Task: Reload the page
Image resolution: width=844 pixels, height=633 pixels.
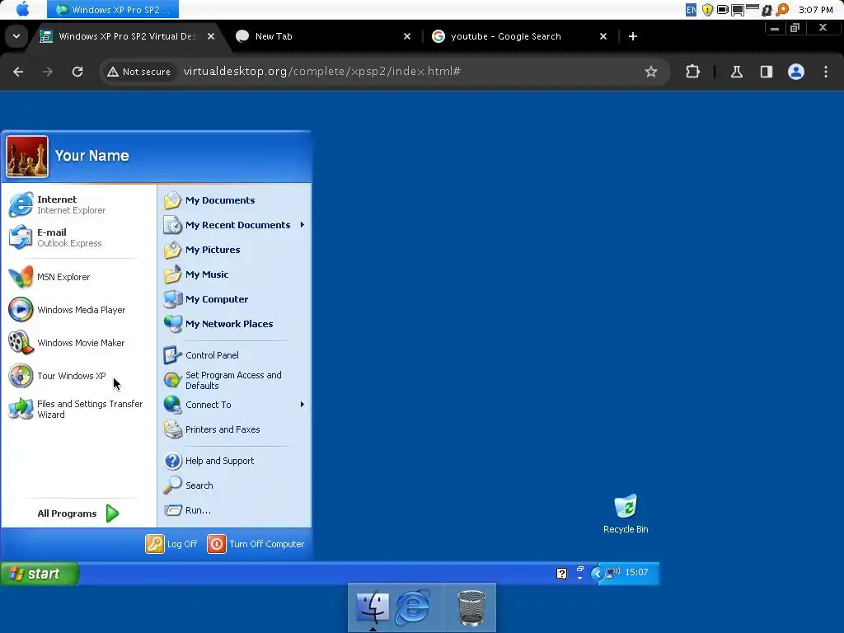Action: tap(77, 72)
